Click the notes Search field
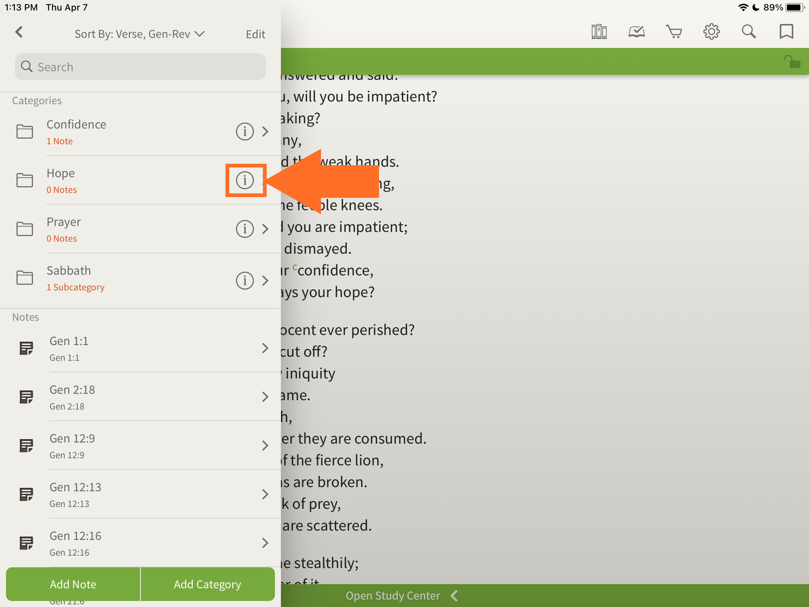 (x=140, y=67)
